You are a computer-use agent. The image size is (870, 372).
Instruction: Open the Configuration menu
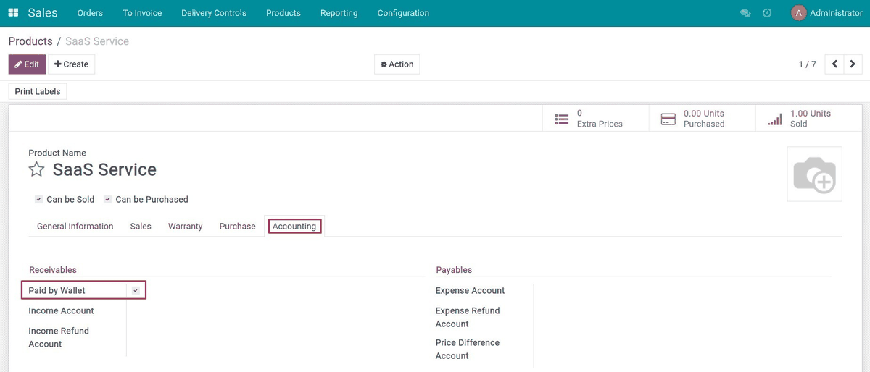pyautogui.click(x=403, y=13)
